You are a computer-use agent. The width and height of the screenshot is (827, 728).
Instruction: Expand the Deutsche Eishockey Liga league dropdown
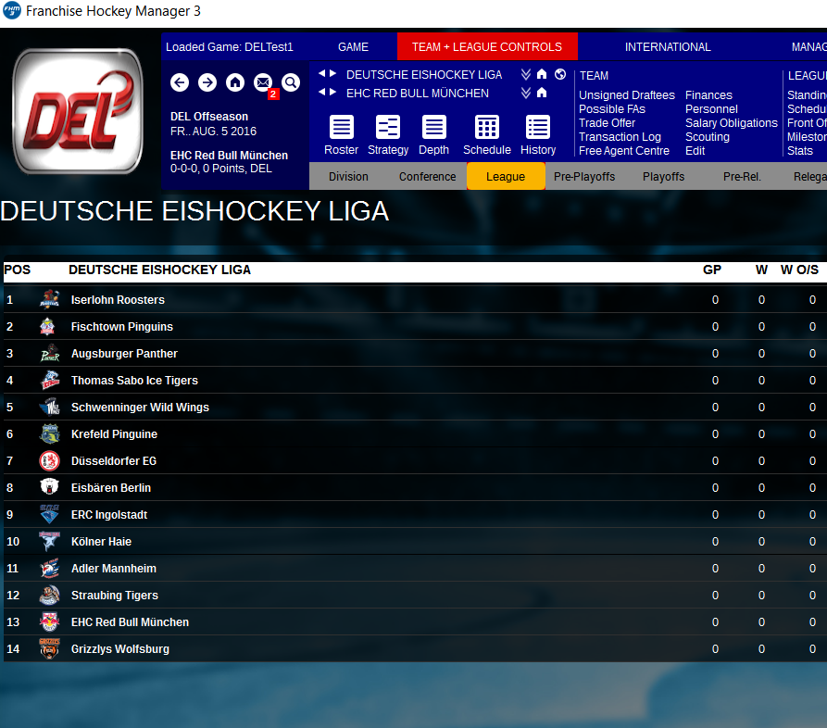click(x=526, y=74)
